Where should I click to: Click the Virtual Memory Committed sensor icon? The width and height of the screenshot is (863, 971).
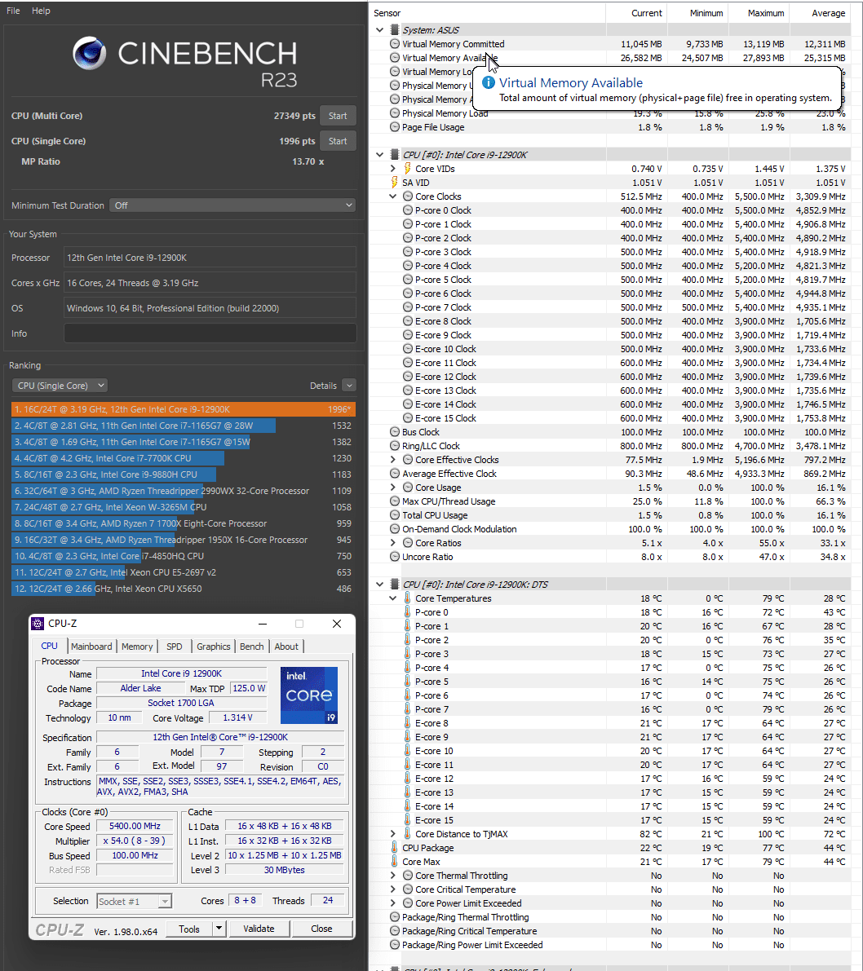395,44
